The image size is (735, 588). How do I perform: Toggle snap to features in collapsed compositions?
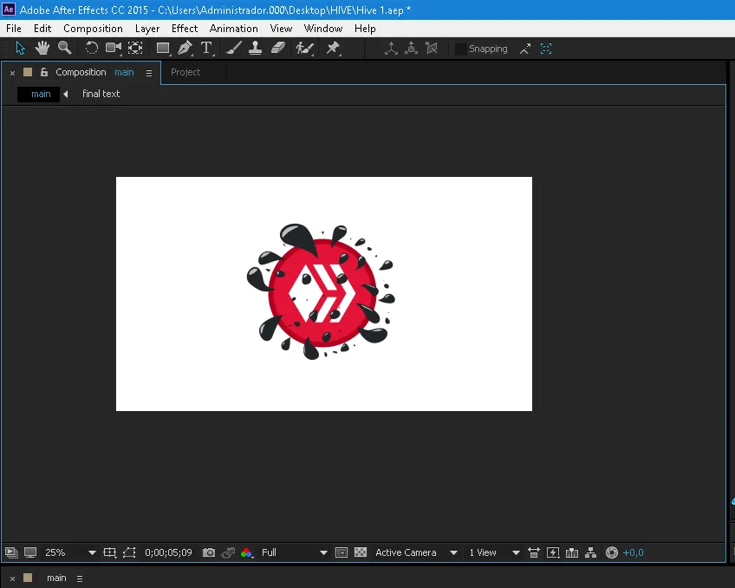tap(546, 49)
